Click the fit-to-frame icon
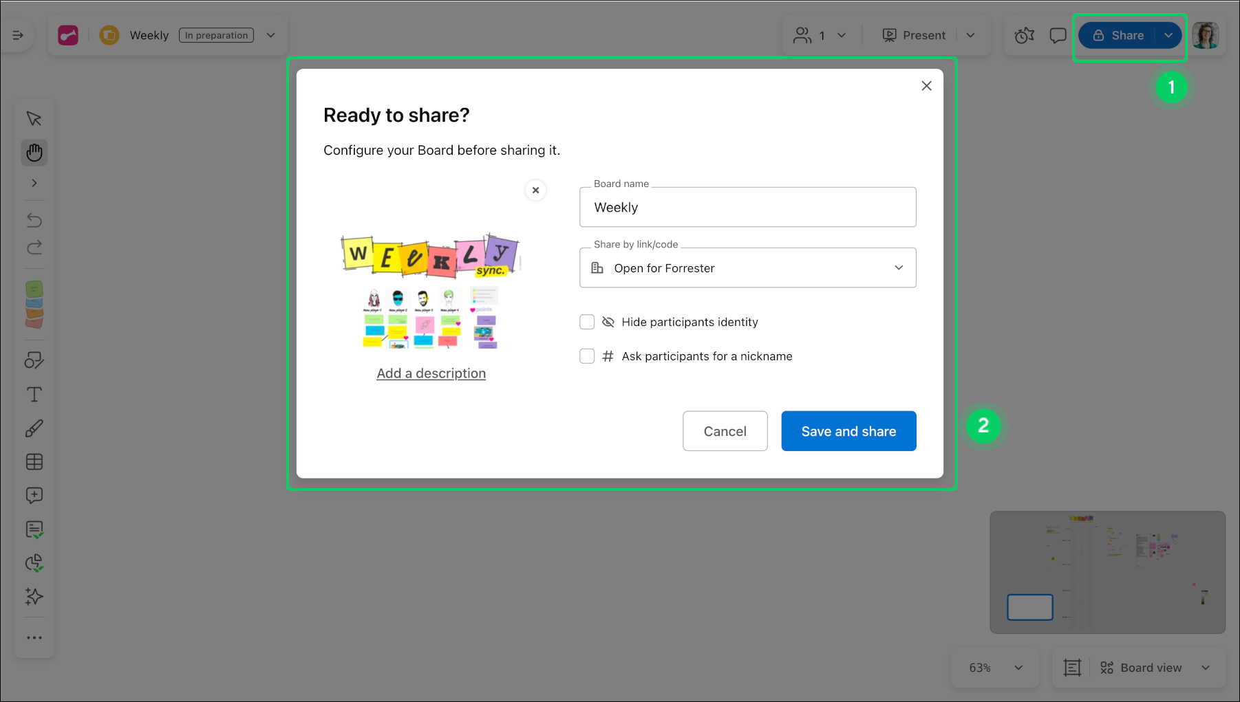 [x=1072, y=668]
